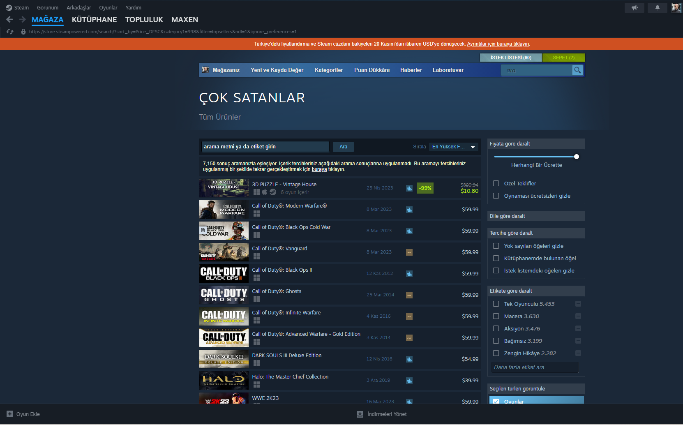Click the macOS platform icon under 3D PUZZLE - Vintage House
Image resolution: width=683 pixels, height=425 pixels.
tap(265, 192)
